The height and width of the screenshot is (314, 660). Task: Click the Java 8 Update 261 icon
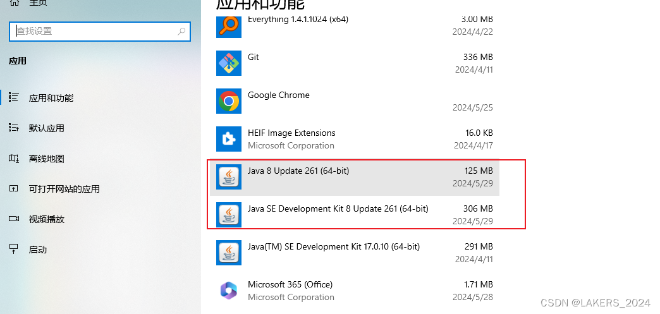pos(229,177)
